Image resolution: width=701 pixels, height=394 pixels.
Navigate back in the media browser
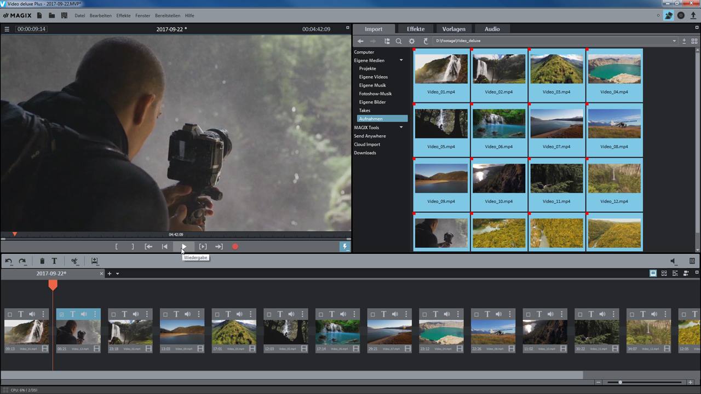click(x=360, y=41)
